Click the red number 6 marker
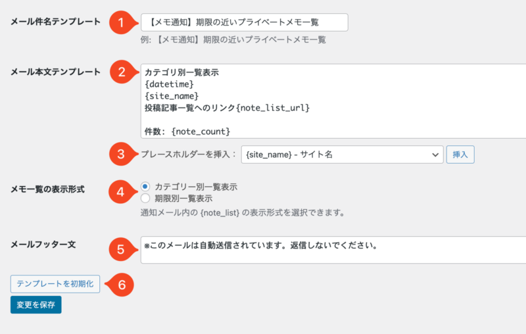526x334 pixels. click(122, 285)
